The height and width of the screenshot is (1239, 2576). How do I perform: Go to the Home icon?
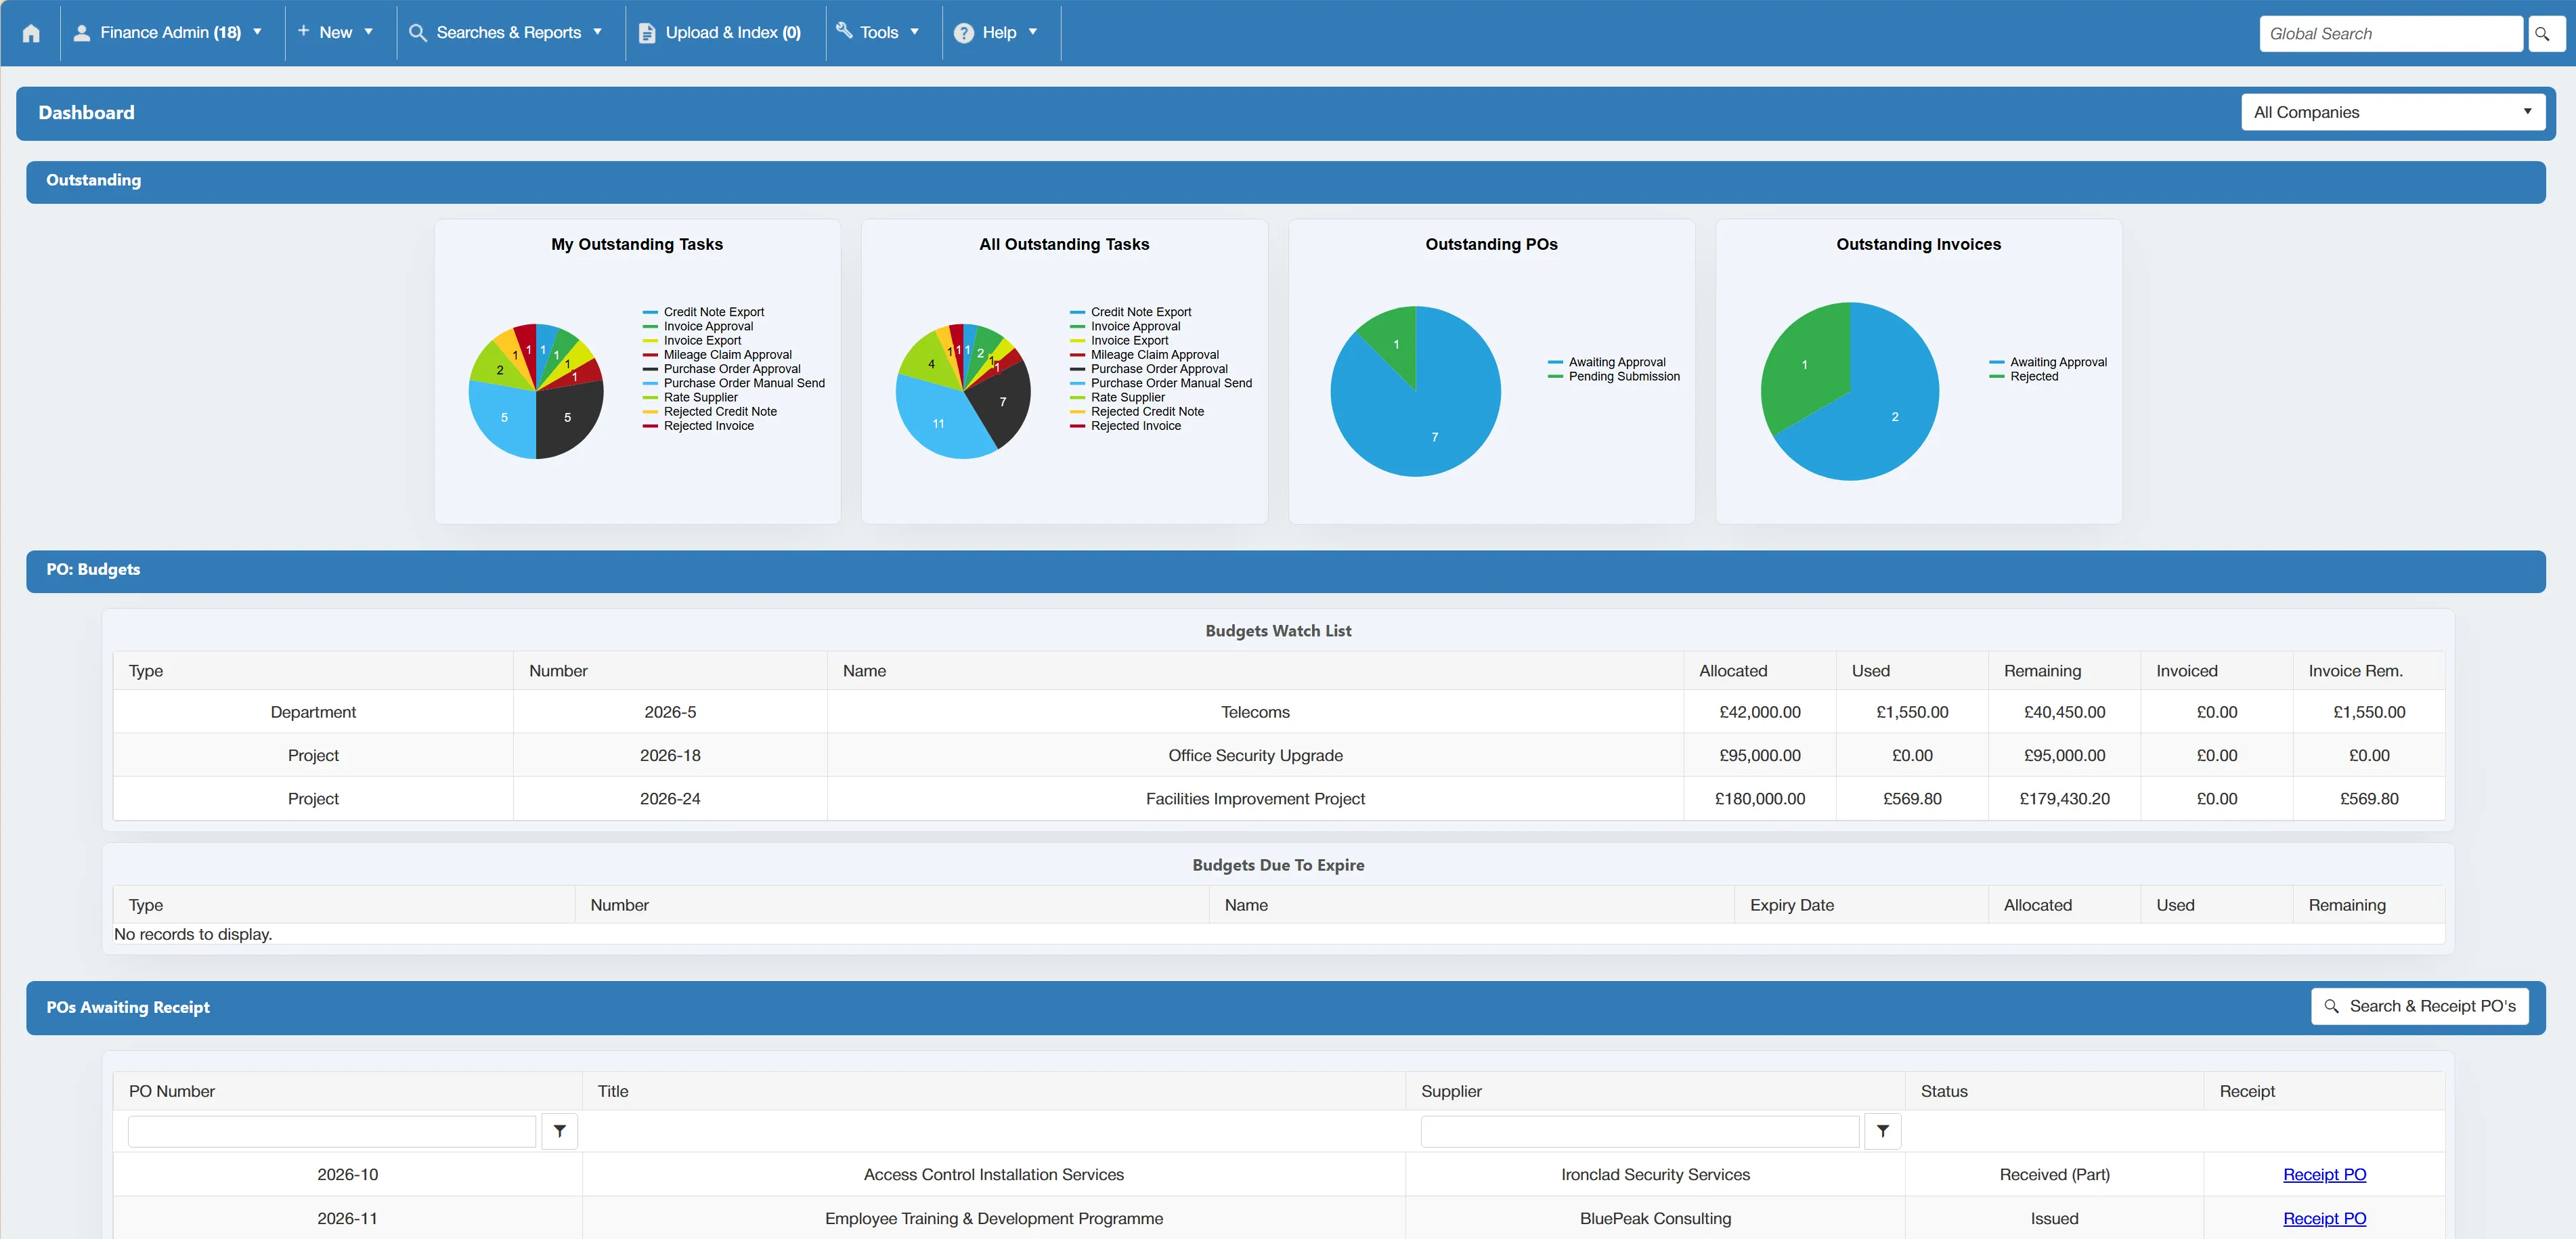point(31,33)
